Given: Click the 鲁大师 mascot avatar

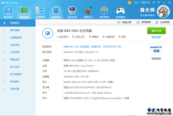Looking at the screenshot, I should (x=163, y=12).
